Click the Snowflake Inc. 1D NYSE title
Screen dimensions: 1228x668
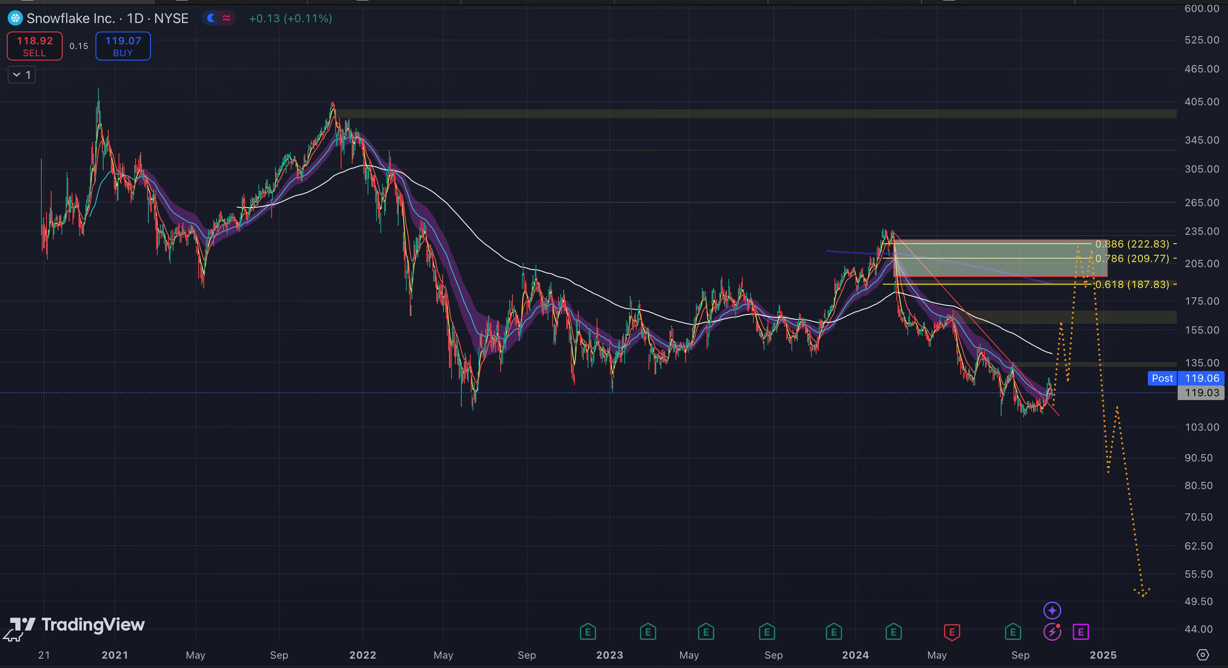tap(107, 18)
